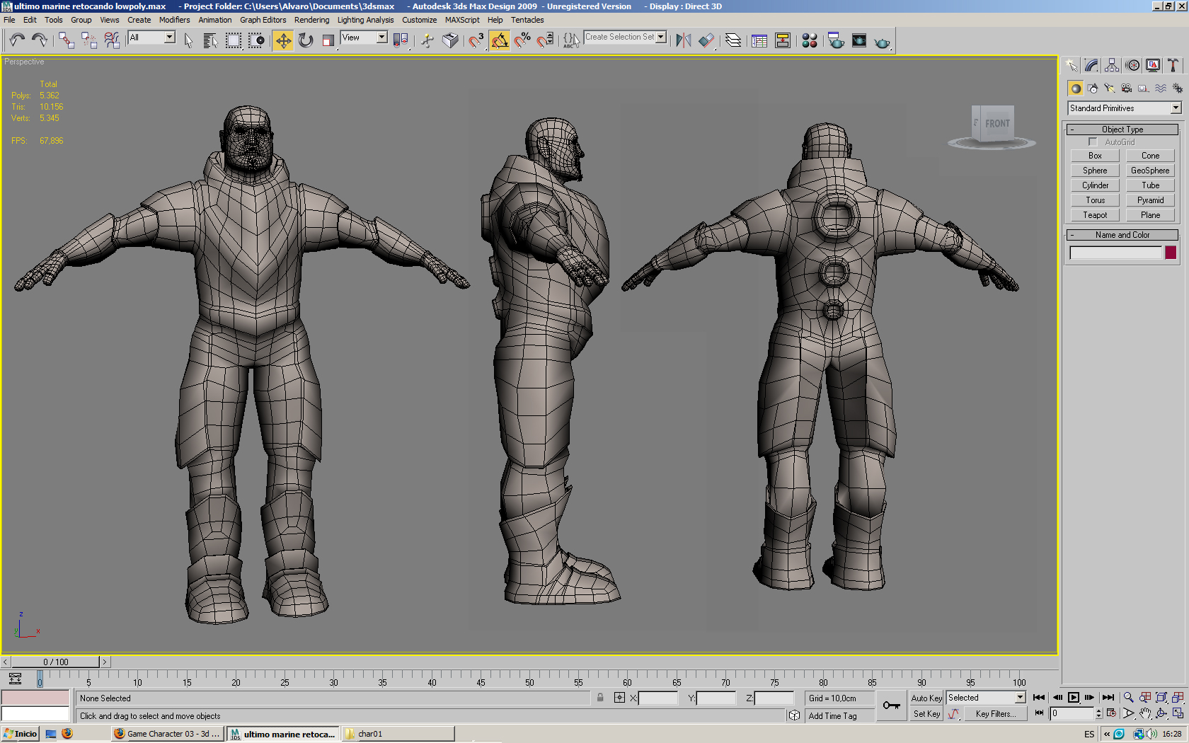The width and height of the screenshot is (1189, 743).
Task: Open the Layer Manager icon
Action: pos(733,41)
